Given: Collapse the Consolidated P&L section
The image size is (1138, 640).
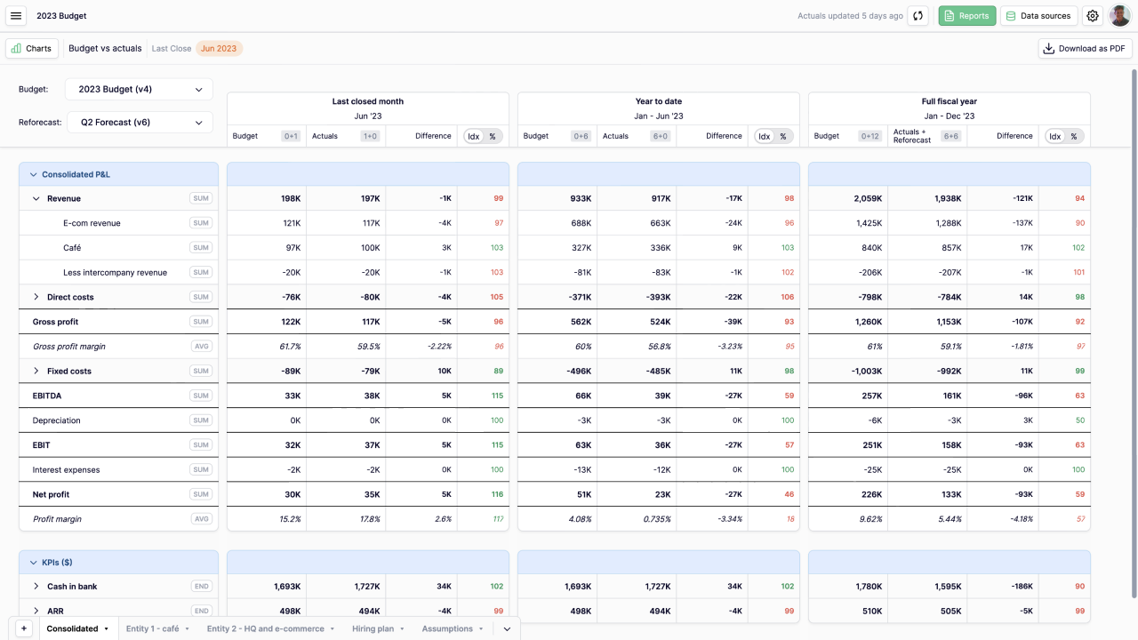Looking at the screenshot, I should coord(34,175).
